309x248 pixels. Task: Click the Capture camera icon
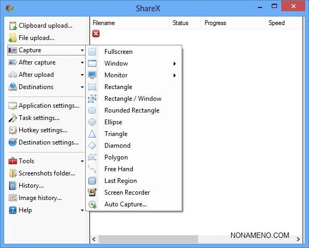click(13, 50)
